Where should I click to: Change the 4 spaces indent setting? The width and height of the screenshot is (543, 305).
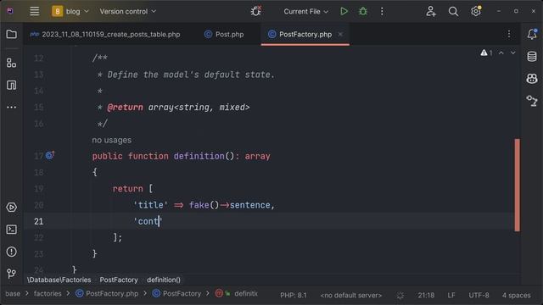click(x=516, y=296)
